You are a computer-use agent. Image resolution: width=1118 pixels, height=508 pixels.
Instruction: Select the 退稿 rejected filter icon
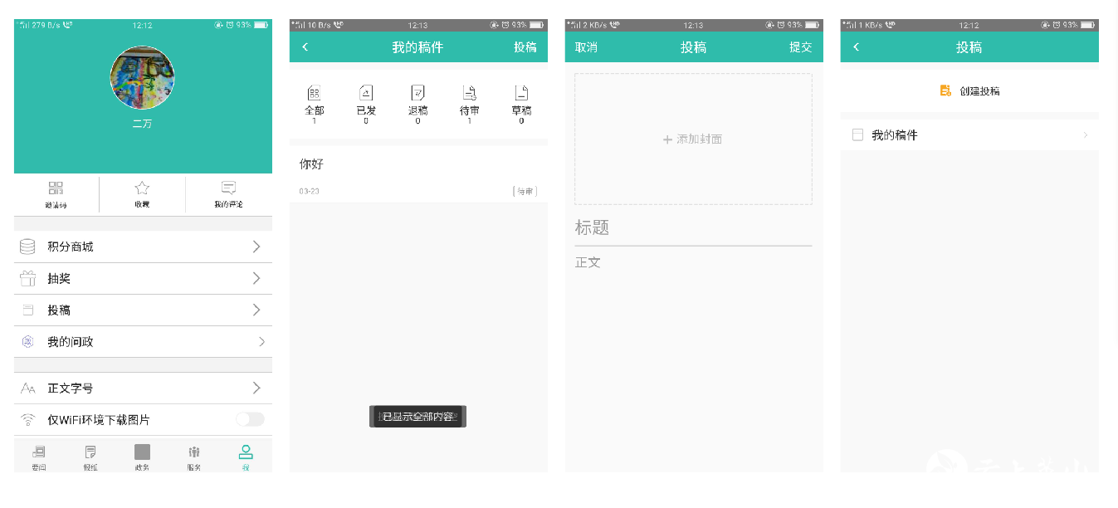(417, 93)
